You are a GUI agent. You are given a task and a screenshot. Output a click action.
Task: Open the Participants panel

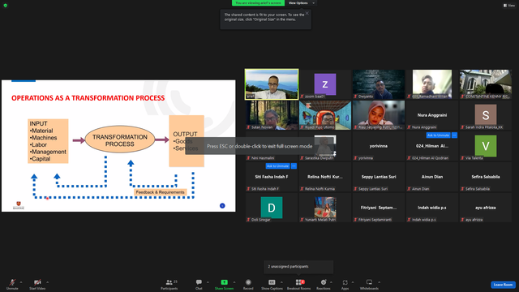coord(169,284)
